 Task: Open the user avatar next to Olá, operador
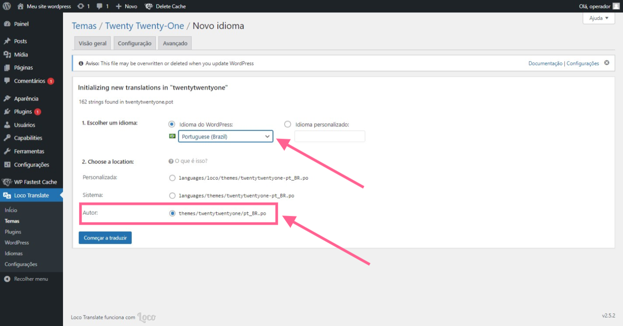(616, 6)
